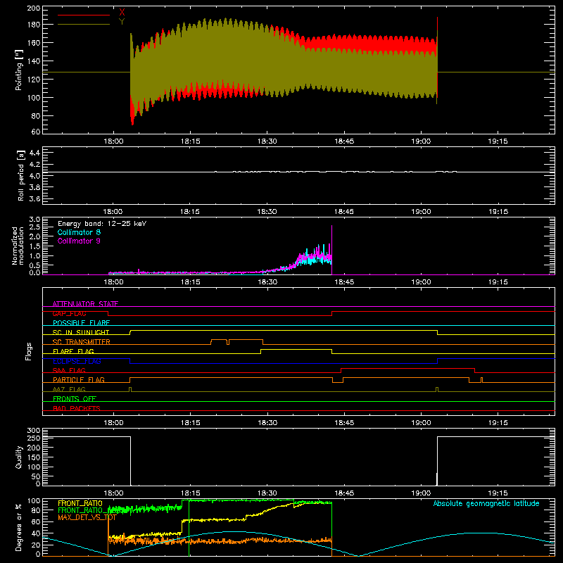The width and height of the screenshot is (563, 563).
Task: Click the GAP_FLAG label
Action: coord(69,313)
